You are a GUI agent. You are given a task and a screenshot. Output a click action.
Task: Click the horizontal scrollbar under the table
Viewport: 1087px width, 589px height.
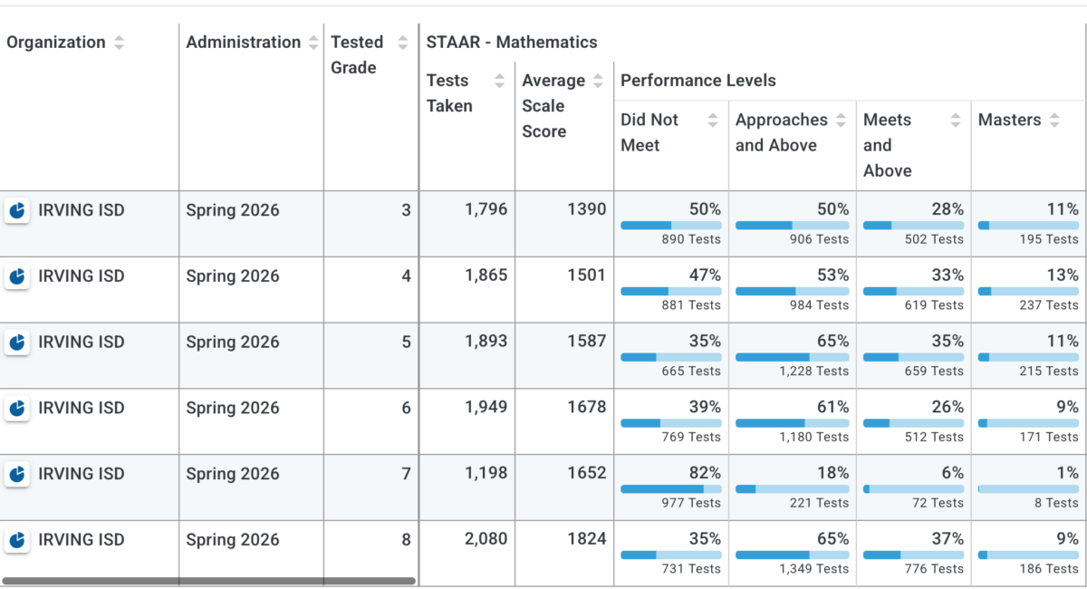tap(208, 581)
